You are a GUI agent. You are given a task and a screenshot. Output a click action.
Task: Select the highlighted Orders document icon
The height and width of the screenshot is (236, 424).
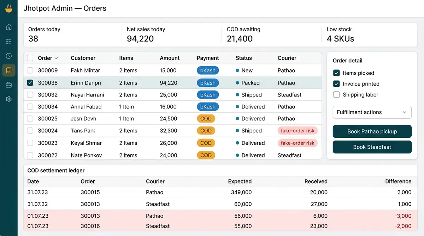pos(9,70)
